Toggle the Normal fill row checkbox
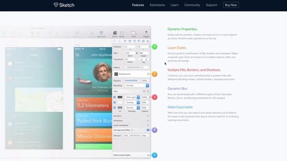This screenshot has width=287, height=161. [115, 108]
